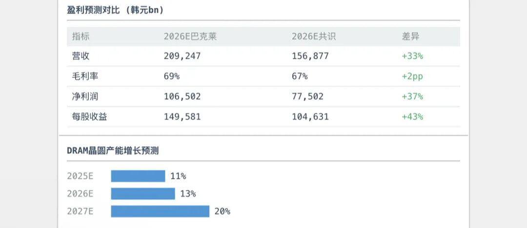Select the 指标 column header

(x=81, y=36)
